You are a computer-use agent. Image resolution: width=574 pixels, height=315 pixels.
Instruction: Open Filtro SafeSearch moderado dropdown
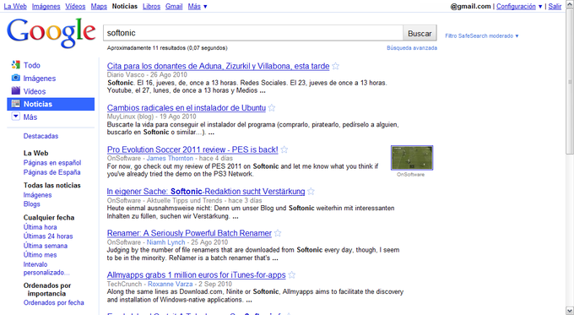click(x=482, y=36)
